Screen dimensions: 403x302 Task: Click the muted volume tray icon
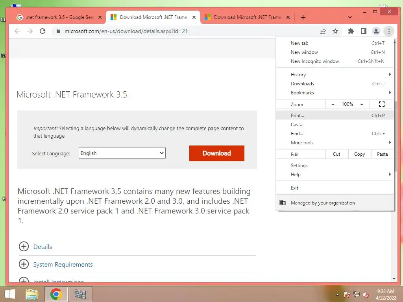(x=366, y=295)
